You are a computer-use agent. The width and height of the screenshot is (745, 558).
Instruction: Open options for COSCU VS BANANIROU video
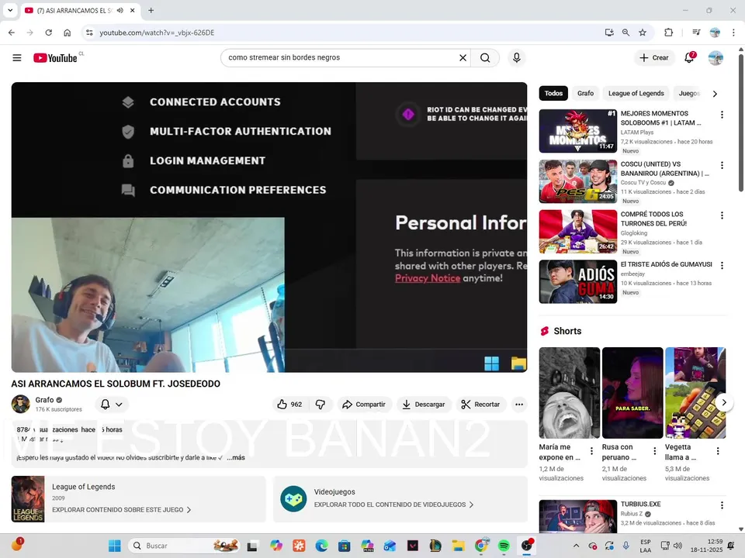(722, 165)
